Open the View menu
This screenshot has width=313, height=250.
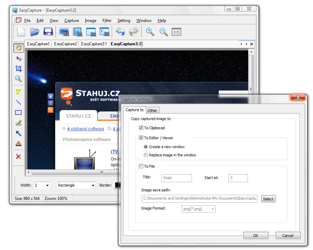pyautogui.click(x=54, y=21)
